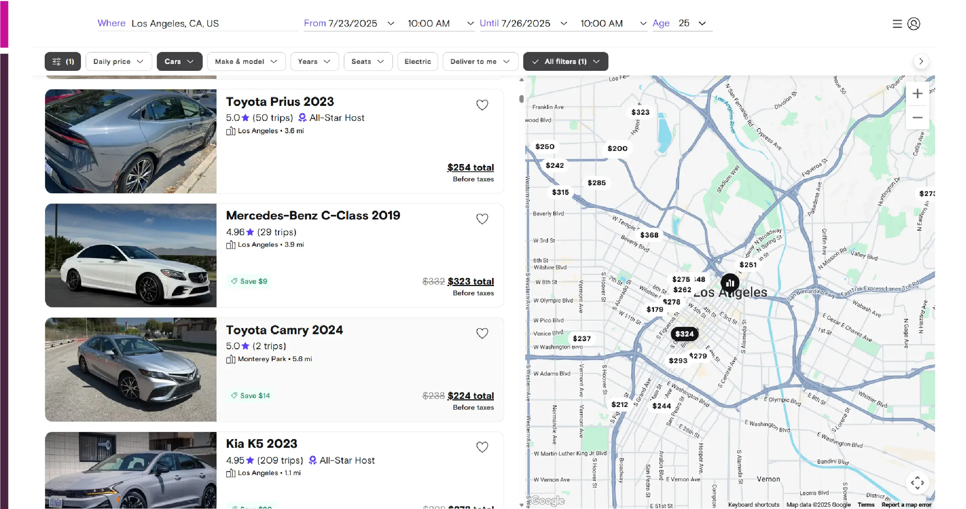966x509 pixels.
Task: Select the $285 price marker on map
Action: [596, 183]
